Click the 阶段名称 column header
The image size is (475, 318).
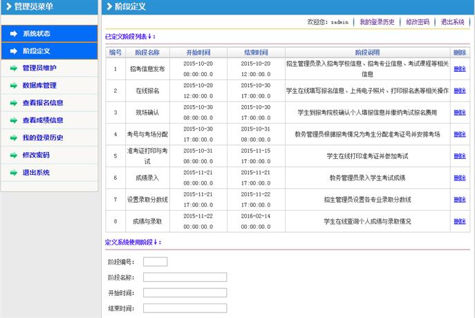147,53
